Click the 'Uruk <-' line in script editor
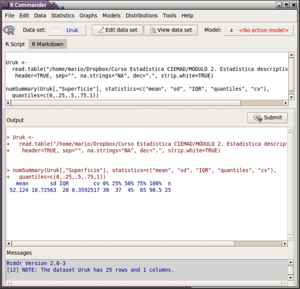This screenshot has height=289, width=300. tap(16, 63)
